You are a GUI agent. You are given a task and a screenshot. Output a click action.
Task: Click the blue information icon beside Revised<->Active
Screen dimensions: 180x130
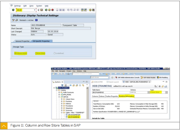click(36, 20)
